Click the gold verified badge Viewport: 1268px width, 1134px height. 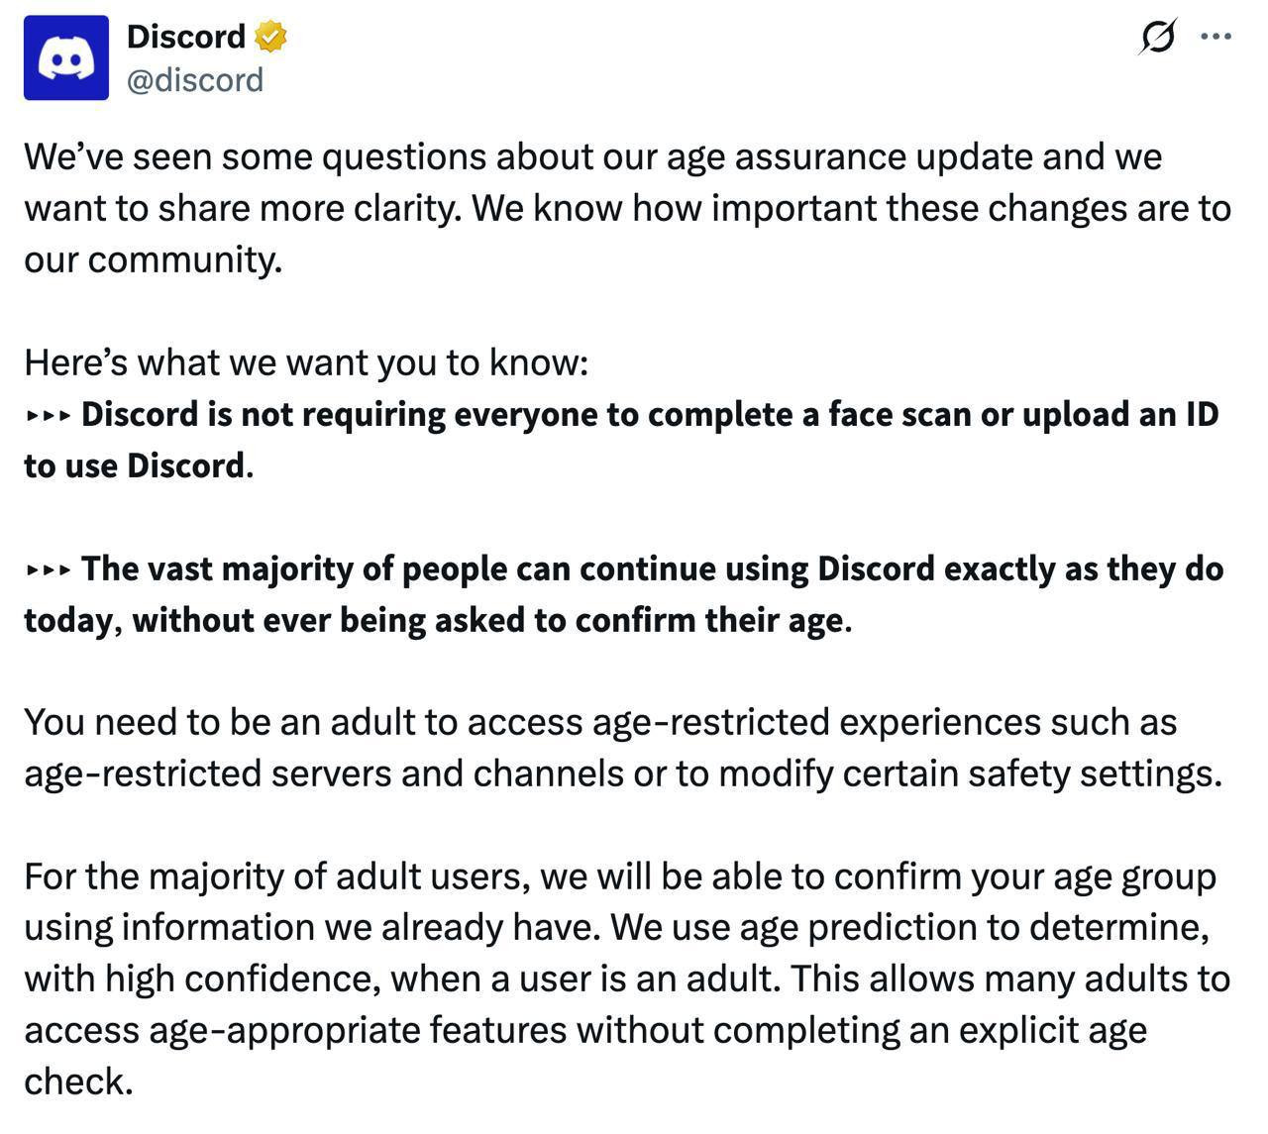pos(270,38)
